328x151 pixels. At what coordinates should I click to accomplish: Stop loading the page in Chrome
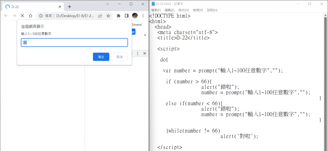[x=22, y=16]
